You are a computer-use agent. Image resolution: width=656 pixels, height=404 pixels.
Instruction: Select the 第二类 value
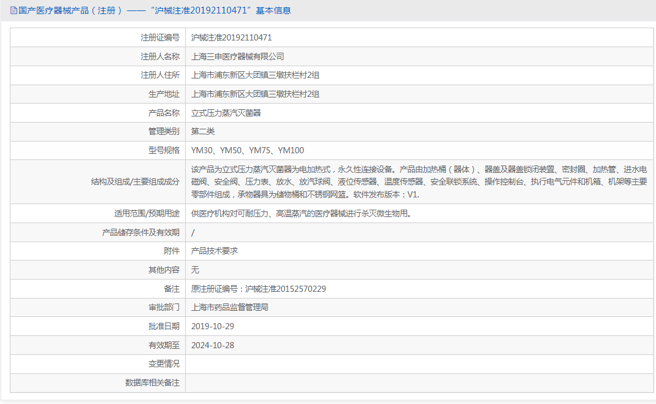[x=203, y=131]
